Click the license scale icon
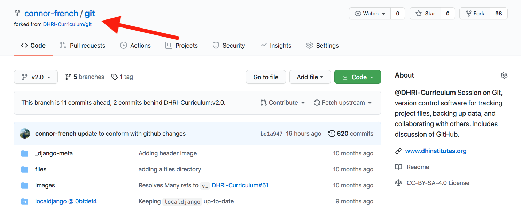This screenshot has width=521, height=208. point(398,183)
